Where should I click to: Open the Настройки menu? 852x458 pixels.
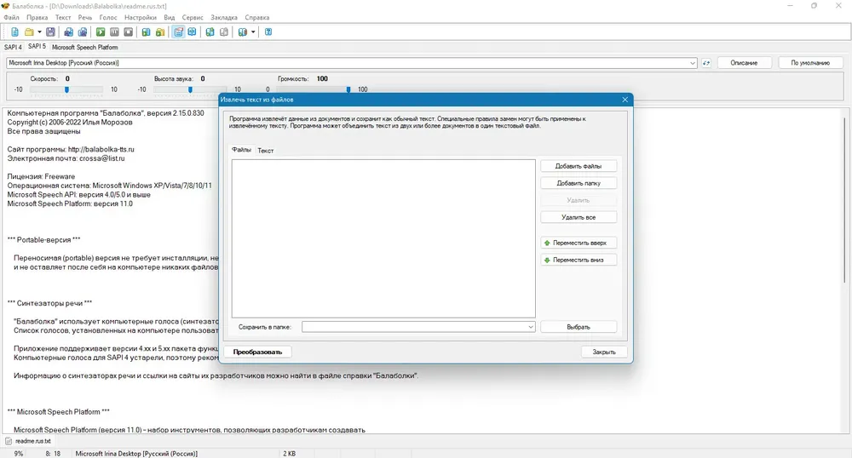tap(141, 17)
